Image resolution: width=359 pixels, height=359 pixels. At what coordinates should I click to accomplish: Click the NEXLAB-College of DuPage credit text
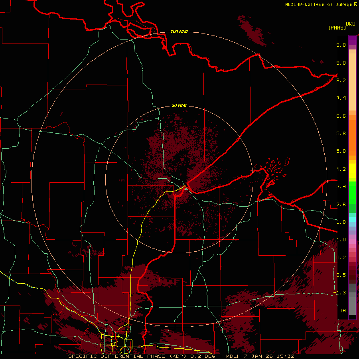point(318,4)
